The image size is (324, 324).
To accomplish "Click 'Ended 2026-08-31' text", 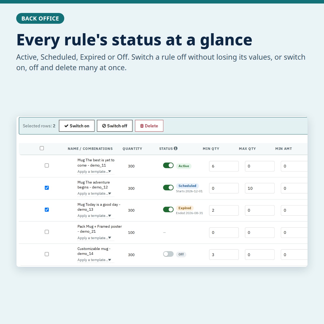I will point(190,213).
